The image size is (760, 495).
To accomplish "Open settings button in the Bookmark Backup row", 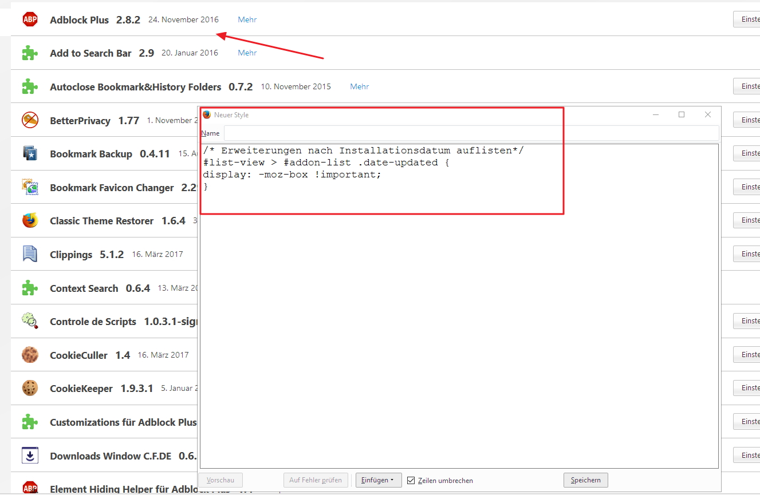I will (747, 153).
